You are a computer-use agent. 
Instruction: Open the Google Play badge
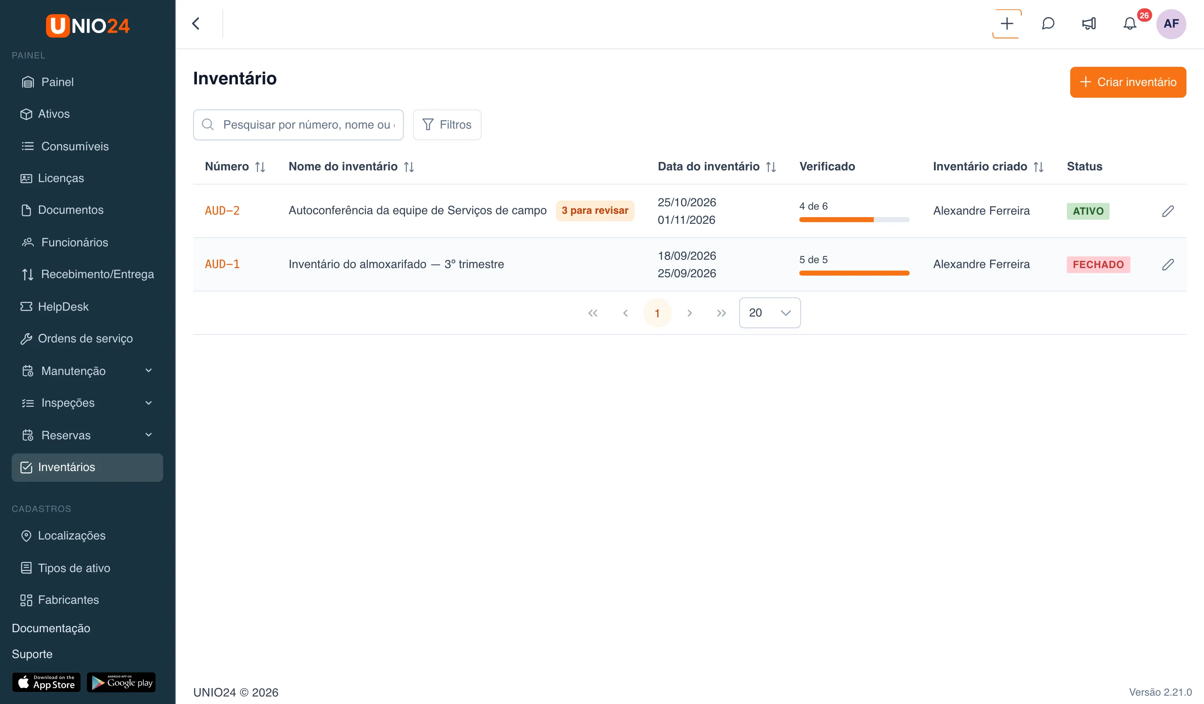click(x=121, y=682)
